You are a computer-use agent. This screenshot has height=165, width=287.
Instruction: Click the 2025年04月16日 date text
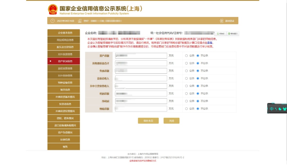[66, 21]
